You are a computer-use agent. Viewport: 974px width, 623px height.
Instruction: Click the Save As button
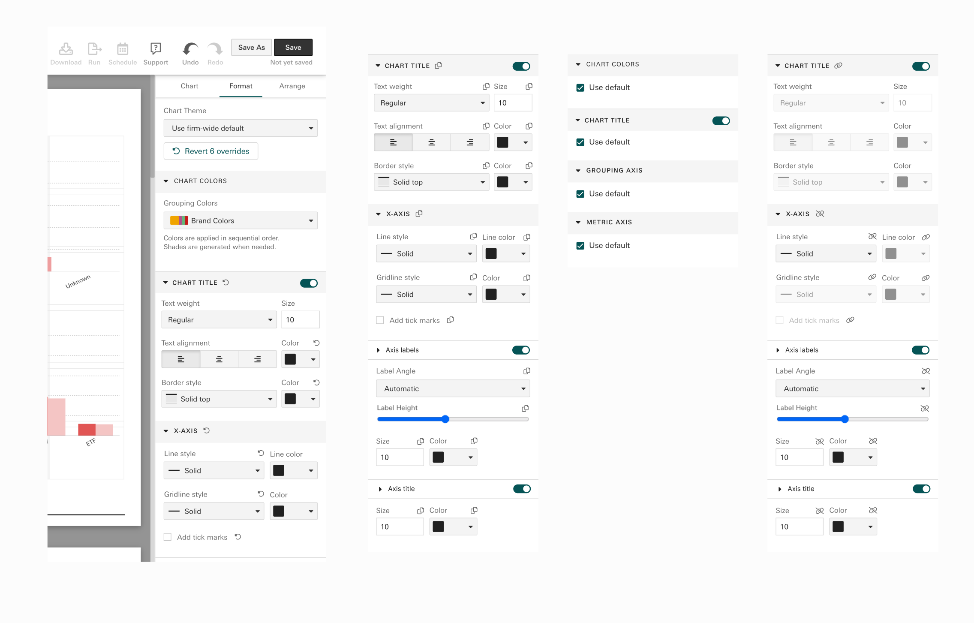[x=252, y=48]
